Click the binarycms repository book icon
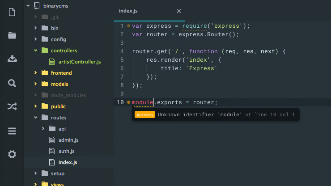This screenshot has height=186, width=331. (x=37, y=6)
